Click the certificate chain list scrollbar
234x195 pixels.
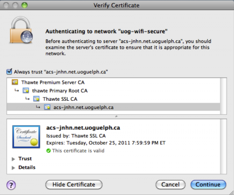click(223, 96)
